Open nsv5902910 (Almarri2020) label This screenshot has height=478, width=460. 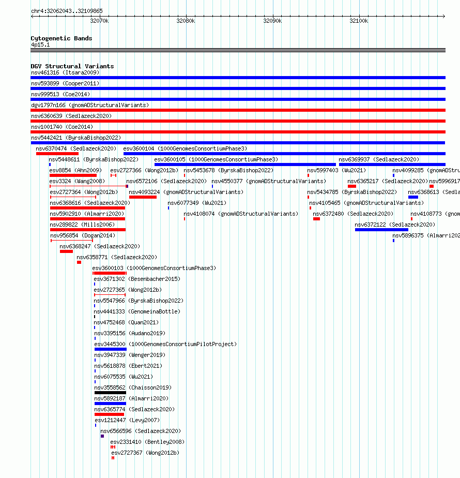pos(87,214)
